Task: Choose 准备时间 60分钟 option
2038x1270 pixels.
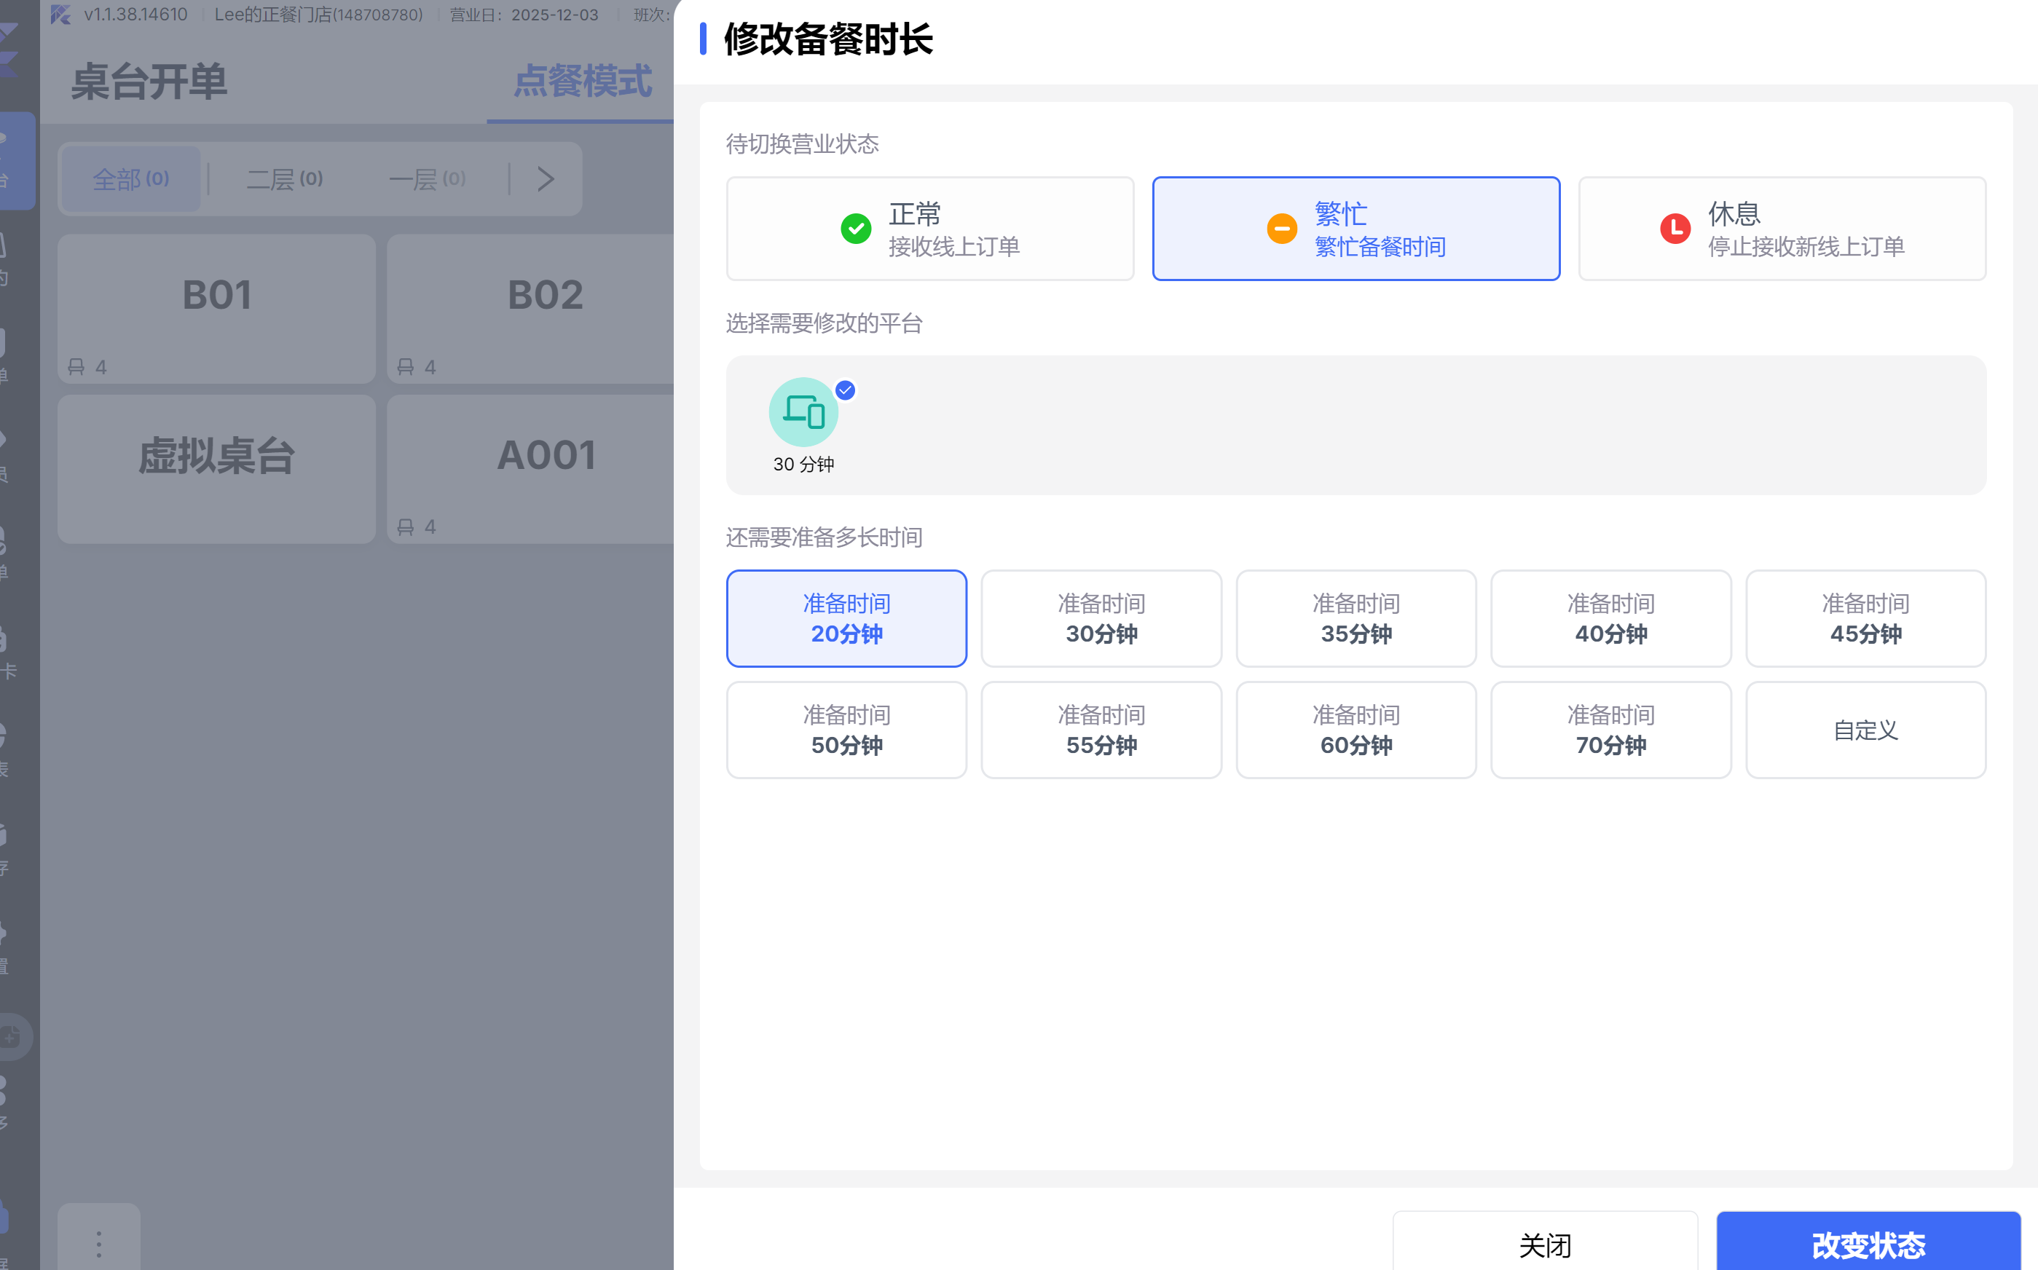Action: [x=1355, y=730]
